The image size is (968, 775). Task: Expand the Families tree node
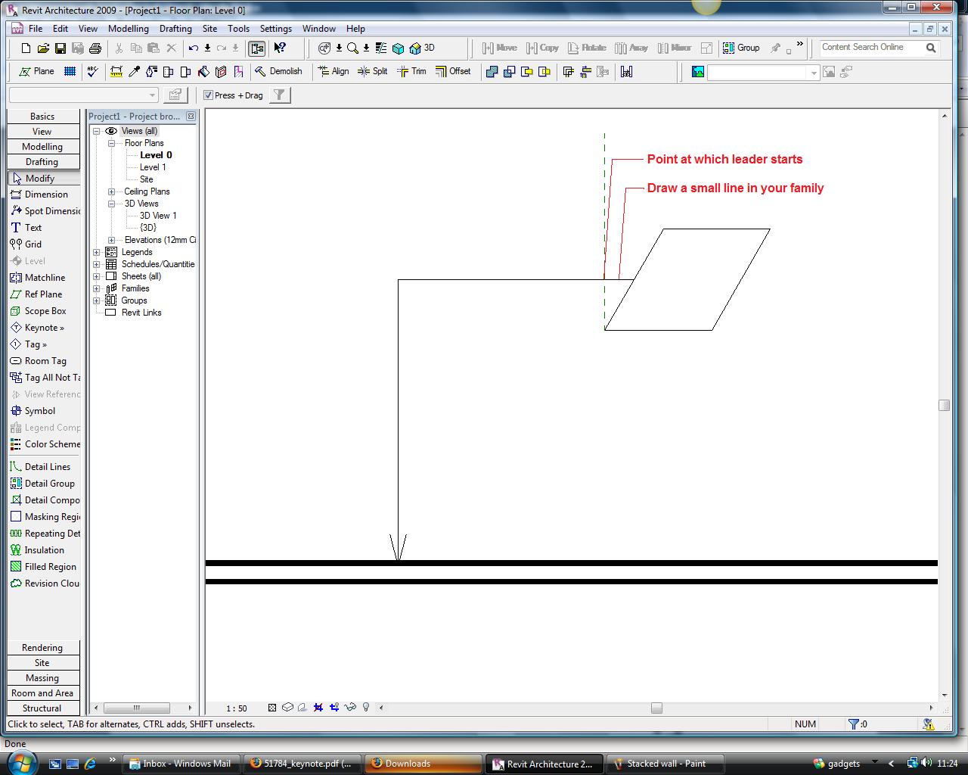97,288
